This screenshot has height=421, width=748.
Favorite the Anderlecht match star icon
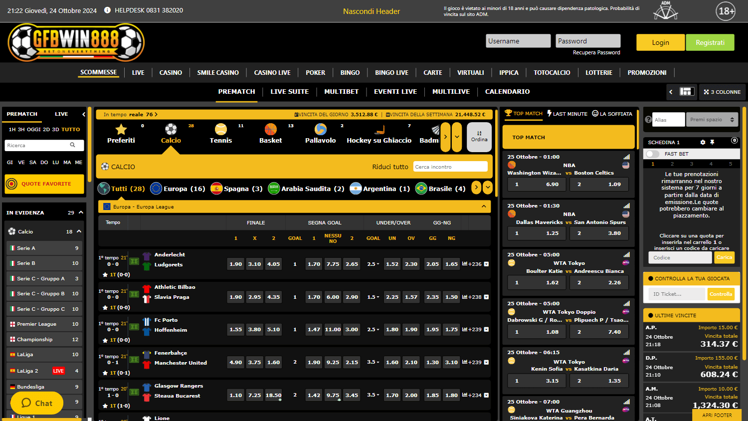tap(105, 275)
